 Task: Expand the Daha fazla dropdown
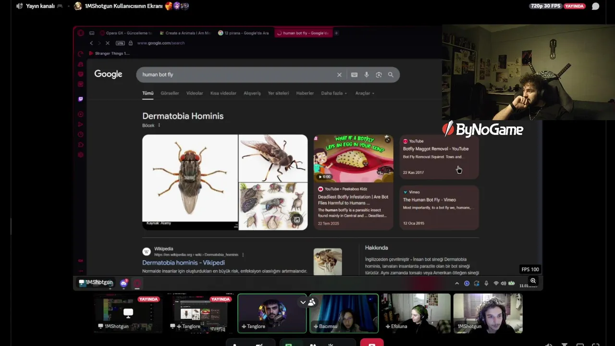click(x=334, y=93)
